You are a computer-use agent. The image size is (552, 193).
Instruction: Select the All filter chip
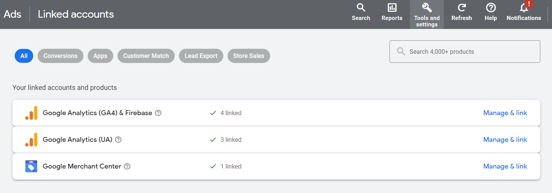point(24,56)
